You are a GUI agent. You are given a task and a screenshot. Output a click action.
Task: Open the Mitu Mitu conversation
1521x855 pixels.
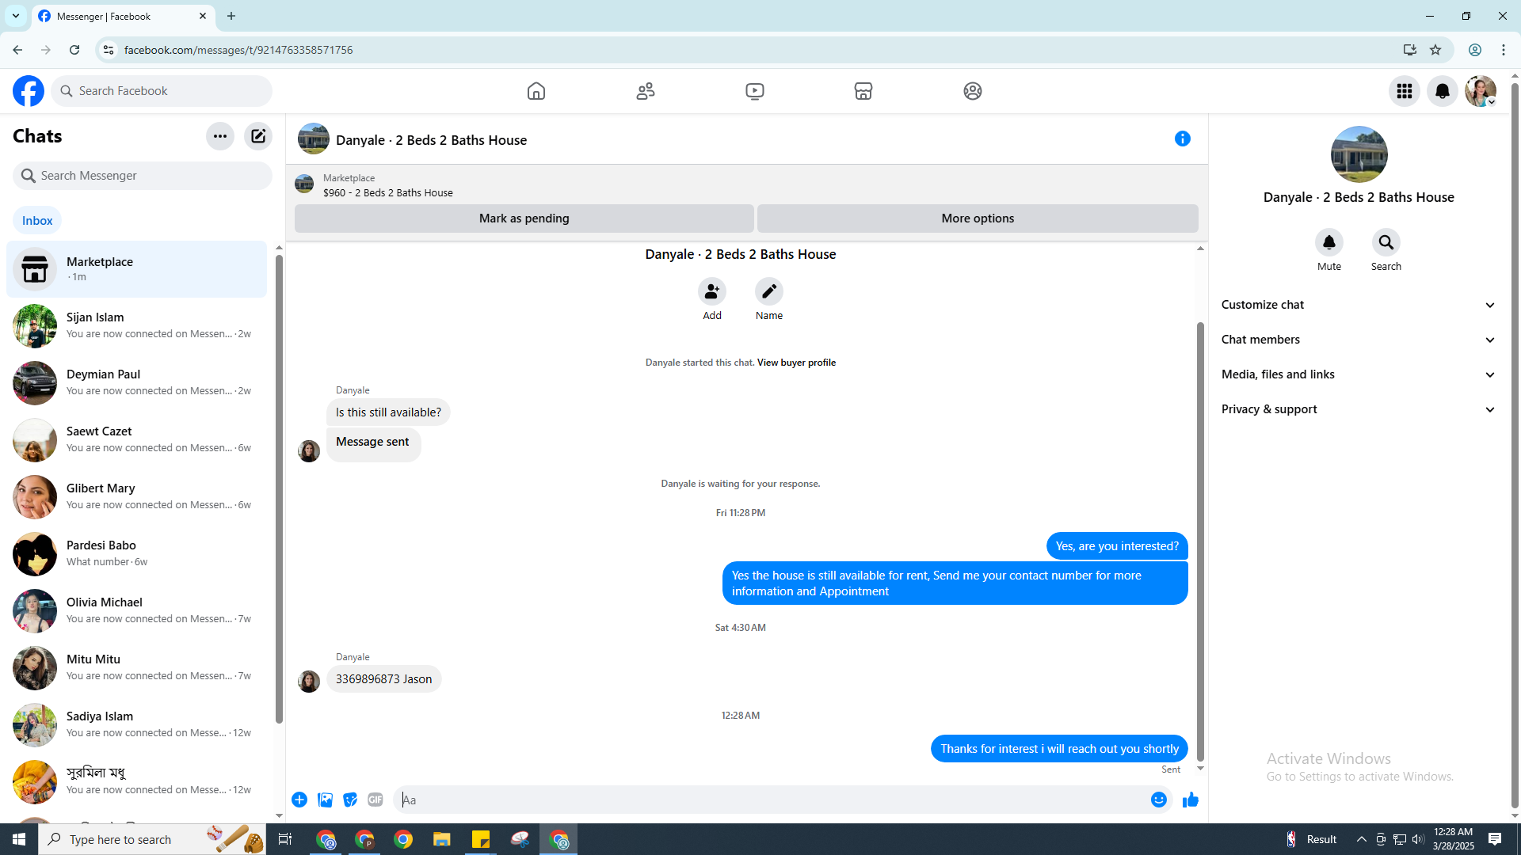coord(137,668)
